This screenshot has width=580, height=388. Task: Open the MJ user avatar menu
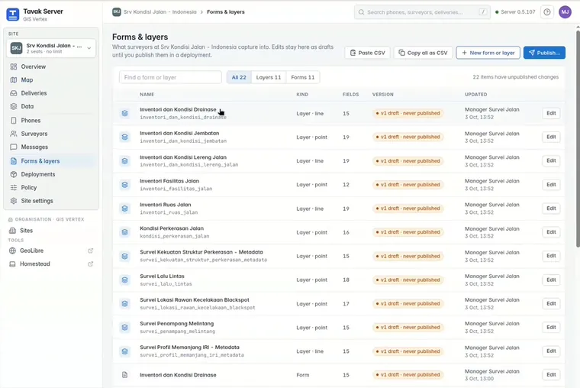565,12
